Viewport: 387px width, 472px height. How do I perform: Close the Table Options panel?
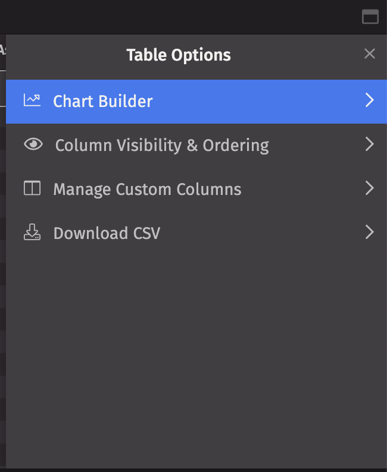click(x=370, y=54)
